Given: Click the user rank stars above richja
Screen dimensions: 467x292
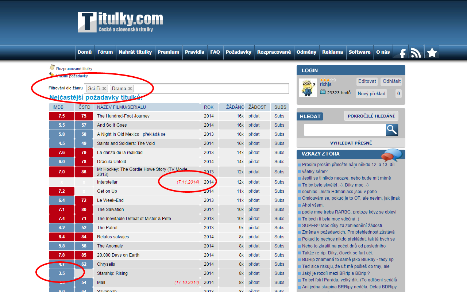Looking at the screenshot, I should click(328, 80).
